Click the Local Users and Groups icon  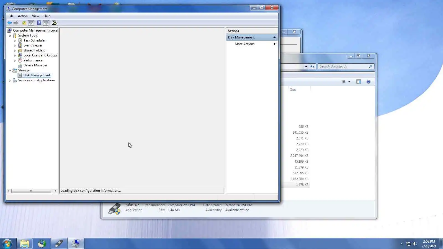pyautogui.click(x=20, y=55)
